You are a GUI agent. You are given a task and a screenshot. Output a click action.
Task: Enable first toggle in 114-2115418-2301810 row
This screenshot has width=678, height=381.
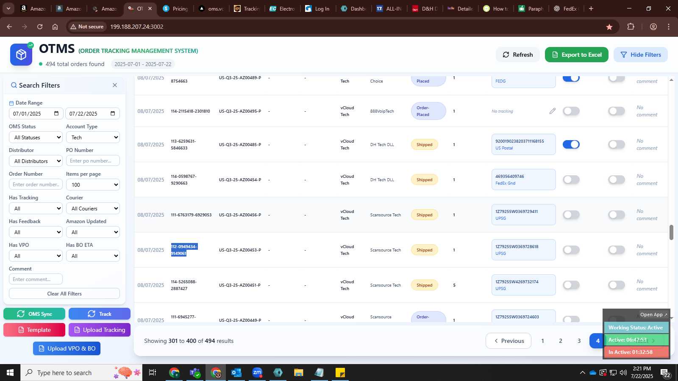(571, 111)
